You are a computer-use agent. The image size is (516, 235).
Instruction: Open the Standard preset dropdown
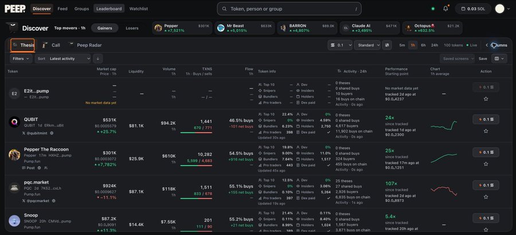tap(368, 45)
